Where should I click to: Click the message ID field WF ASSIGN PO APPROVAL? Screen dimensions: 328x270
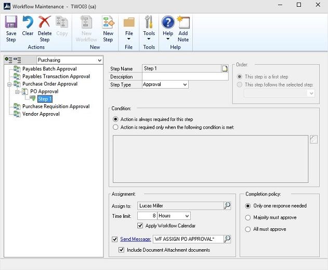pos(188,239)
